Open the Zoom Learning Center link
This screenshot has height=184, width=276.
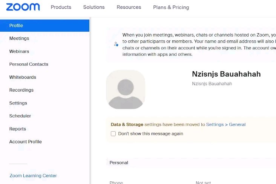33,176
